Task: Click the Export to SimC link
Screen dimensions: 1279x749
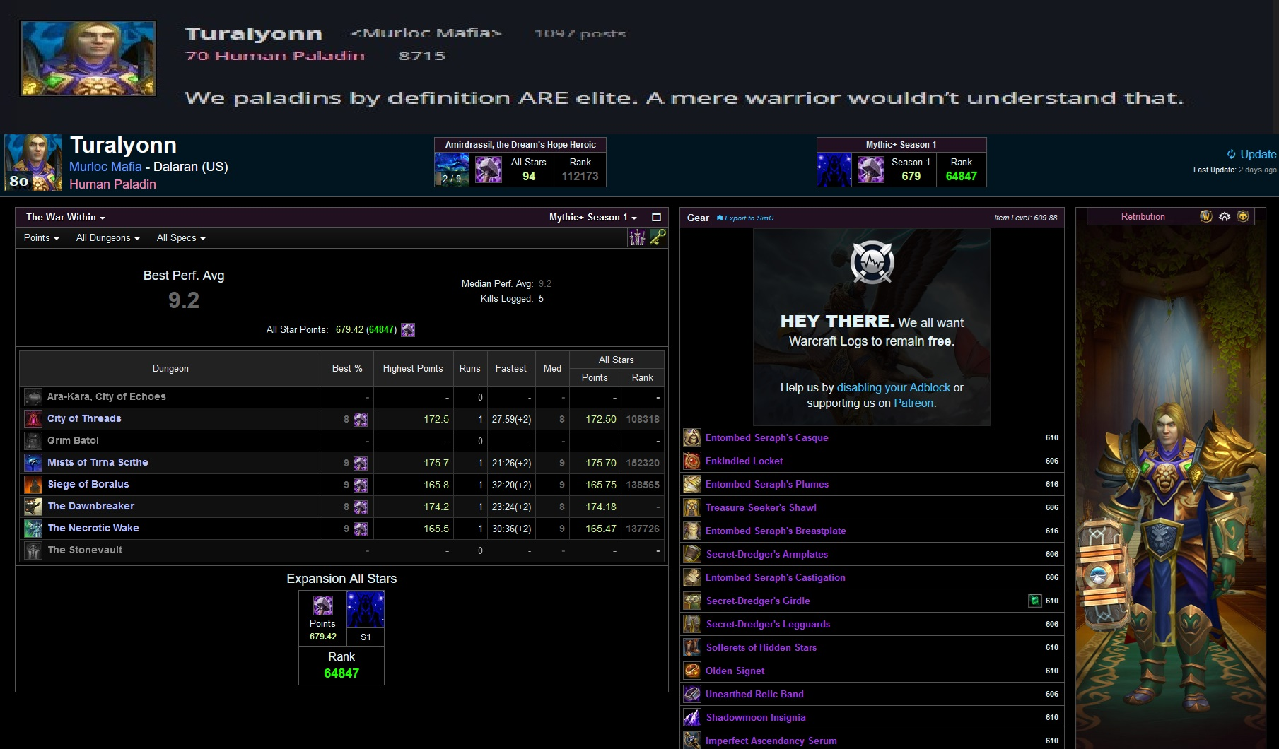Action: pyautogui.click(x=749, y=218)
